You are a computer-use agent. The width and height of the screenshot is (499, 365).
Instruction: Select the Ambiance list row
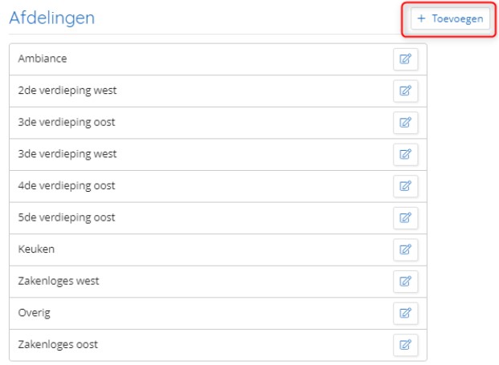point(218,59)
